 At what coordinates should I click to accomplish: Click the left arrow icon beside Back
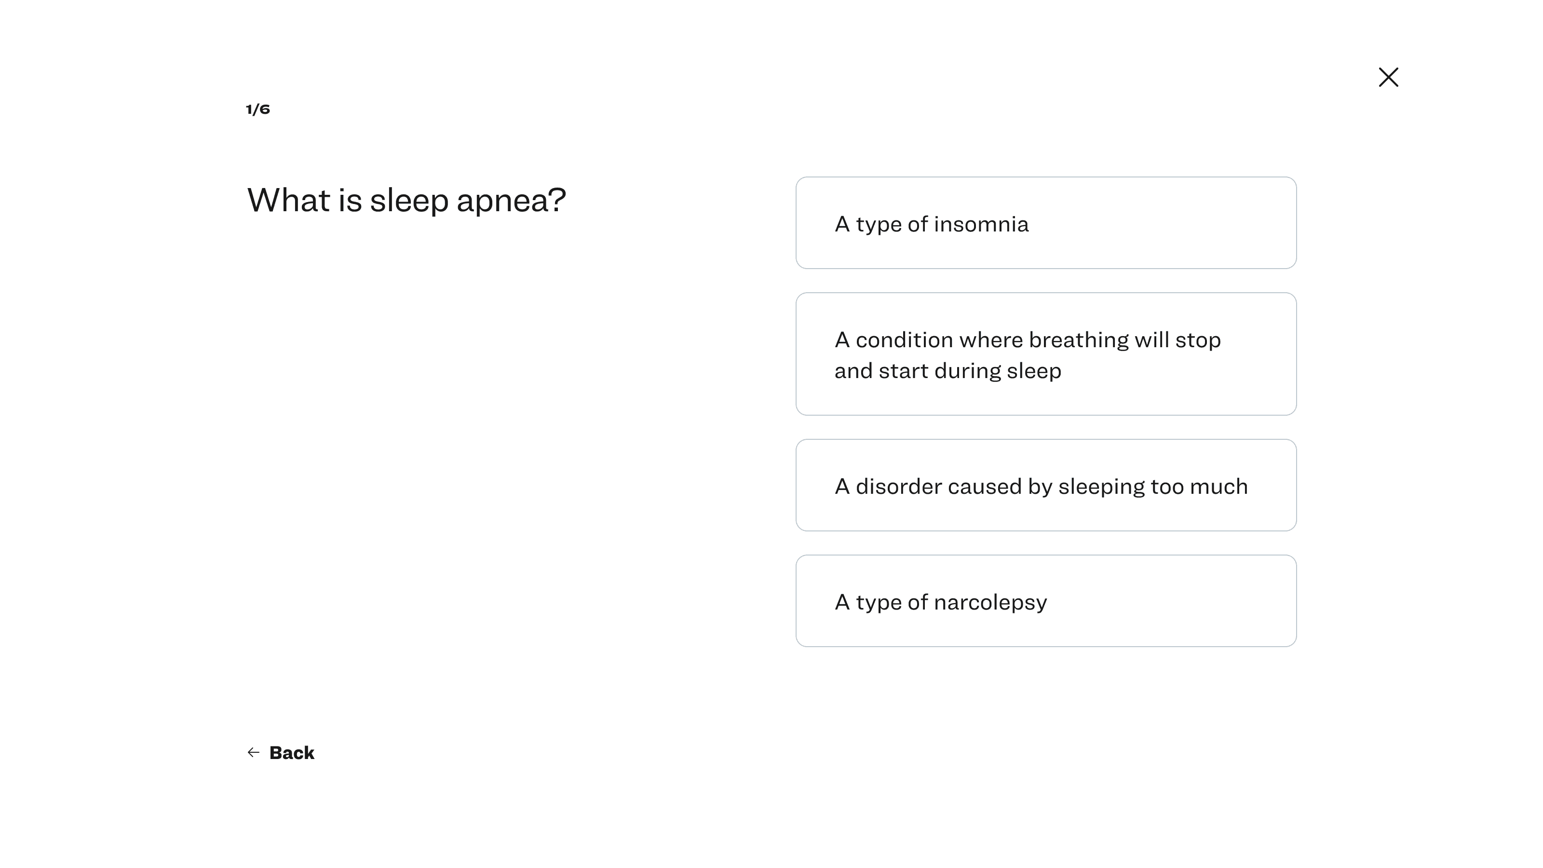pos(253,752)
